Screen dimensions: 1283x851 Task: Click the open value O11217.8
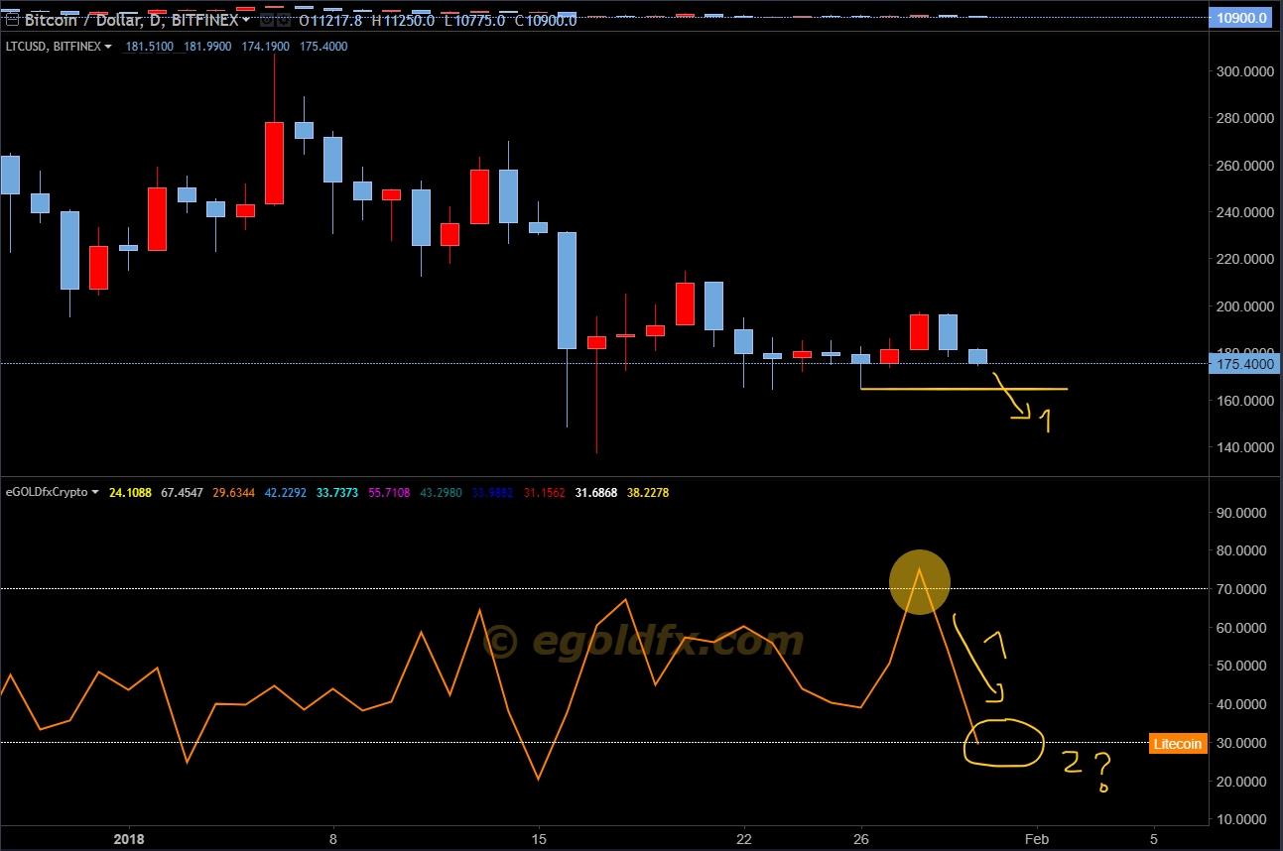(330, 20)
